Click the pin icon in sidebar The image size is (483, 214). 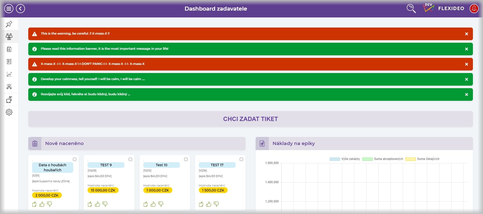click(9, 24)
